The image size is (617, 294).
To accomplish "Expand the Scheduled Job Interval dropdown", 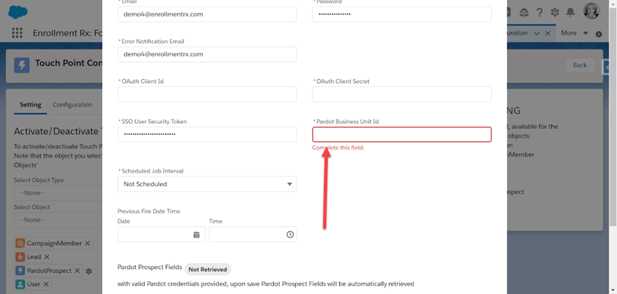I will coord(207,184).
